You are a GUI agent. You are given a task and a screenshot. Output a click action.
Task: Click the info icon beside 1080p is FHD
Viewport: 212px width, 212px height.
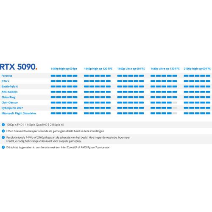pyautogui.click(x=3, y=125)
